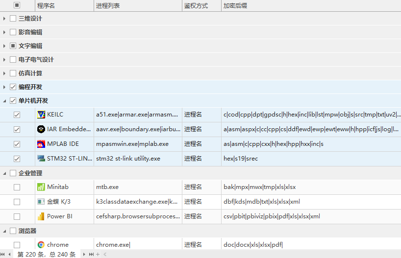Expand the 编程开发 group

4,87
